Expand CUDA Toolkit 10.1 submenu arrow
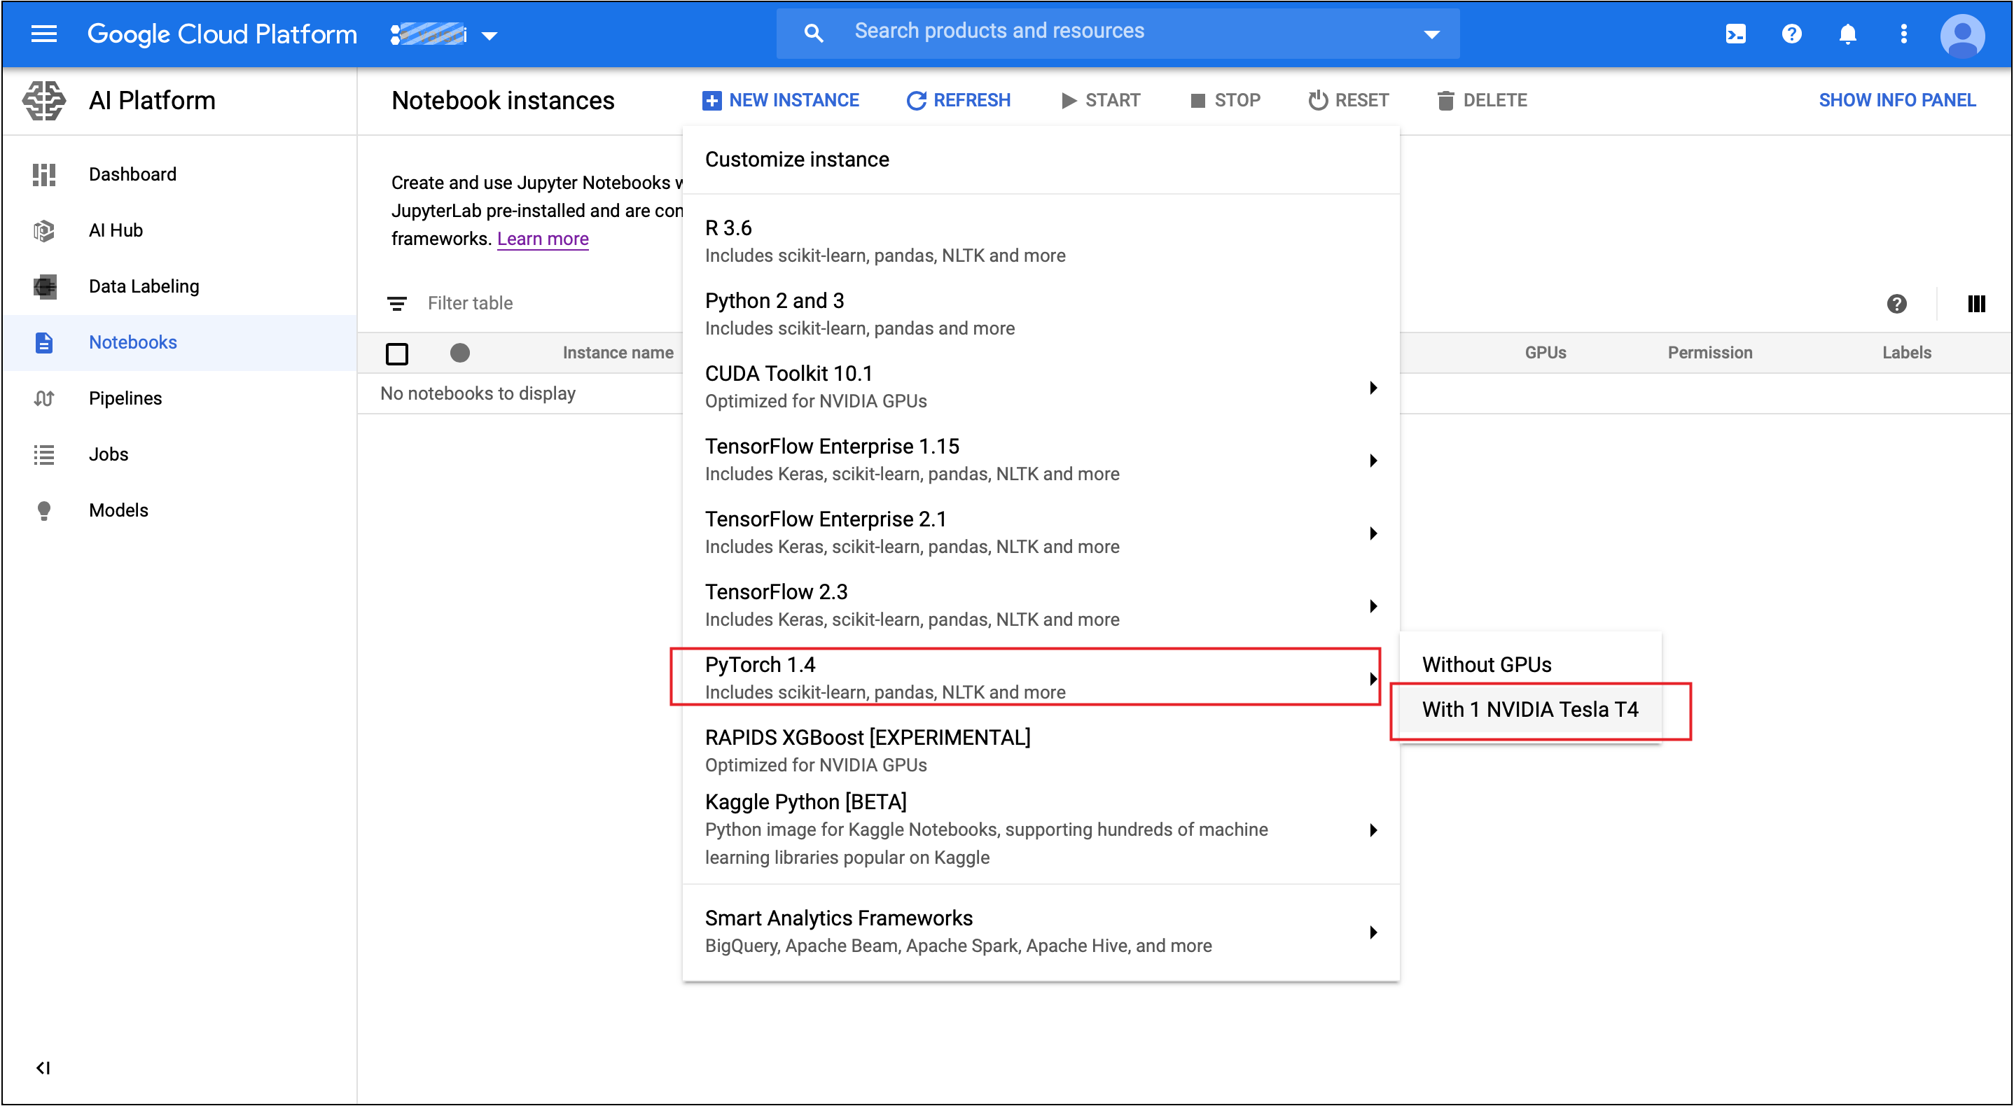2014x1106 pixels. (1373, 388)
